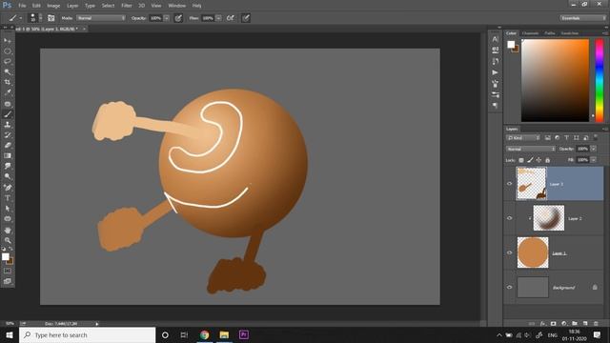This screenshot has width=610, height=343.
Task: Open the layer filter Kind dropdown
Action: coord(523,137)
